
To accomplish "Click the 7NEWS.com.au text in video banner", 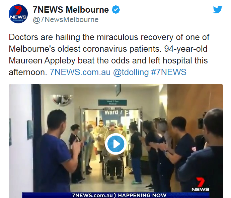I will click(92, 195).
